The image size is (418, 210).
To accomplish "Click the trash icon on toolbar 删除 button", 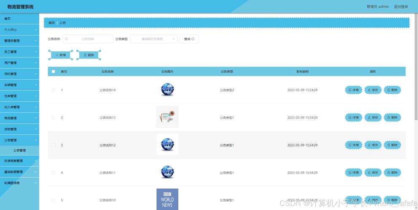I will [85, 55].
